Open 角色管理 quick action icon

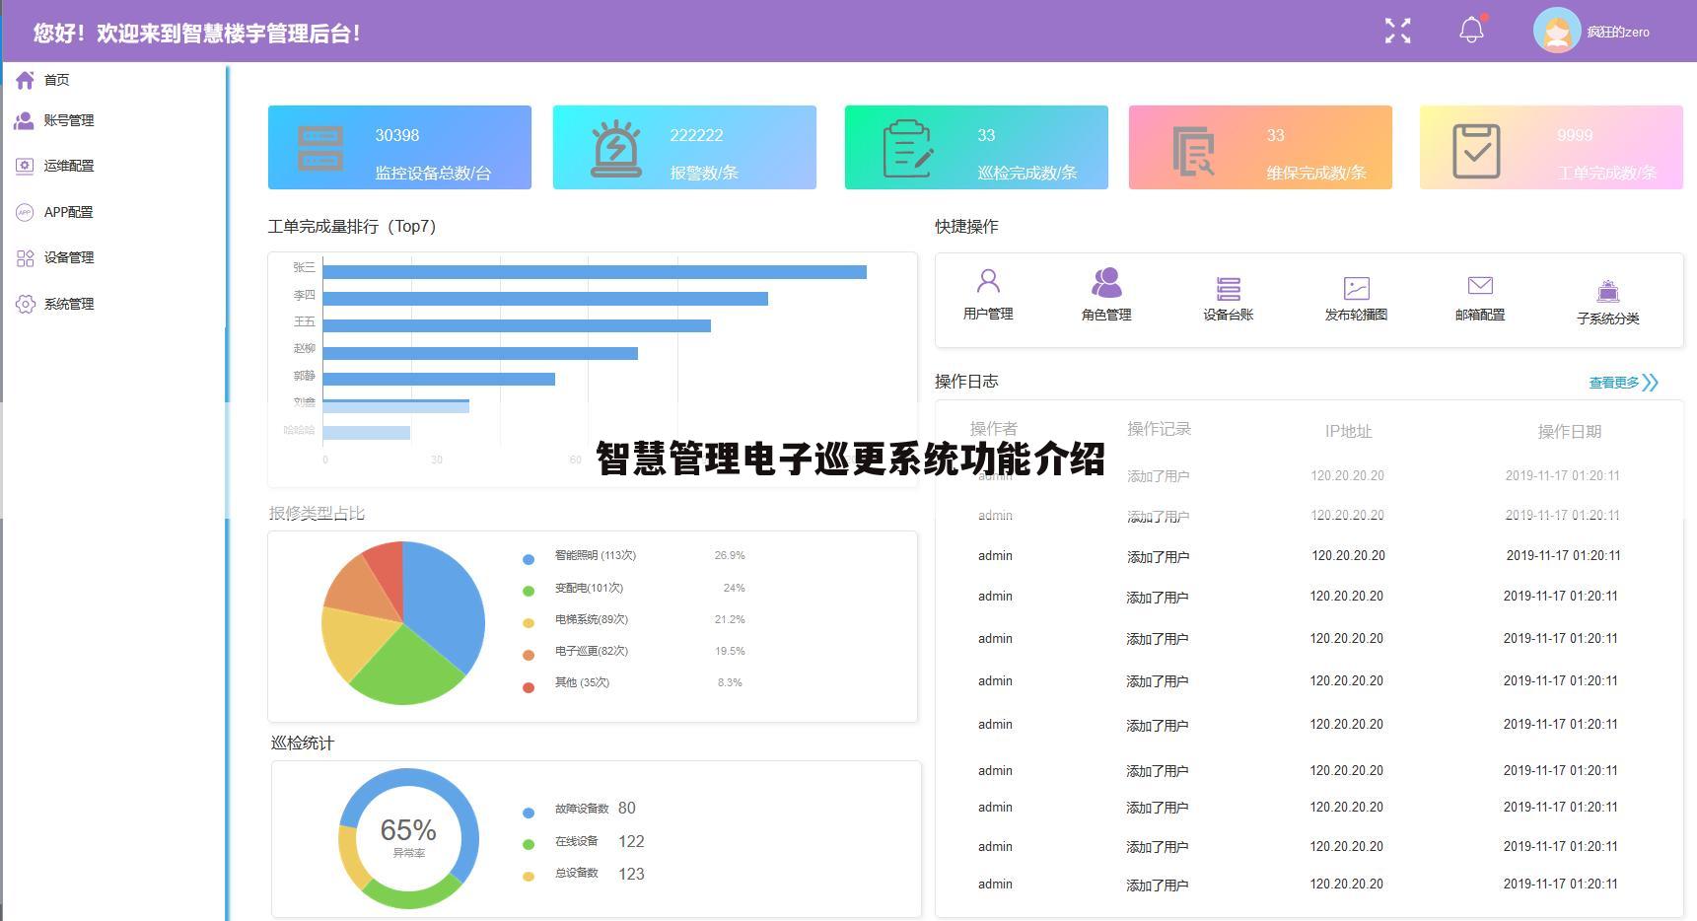click(1106, 283)
